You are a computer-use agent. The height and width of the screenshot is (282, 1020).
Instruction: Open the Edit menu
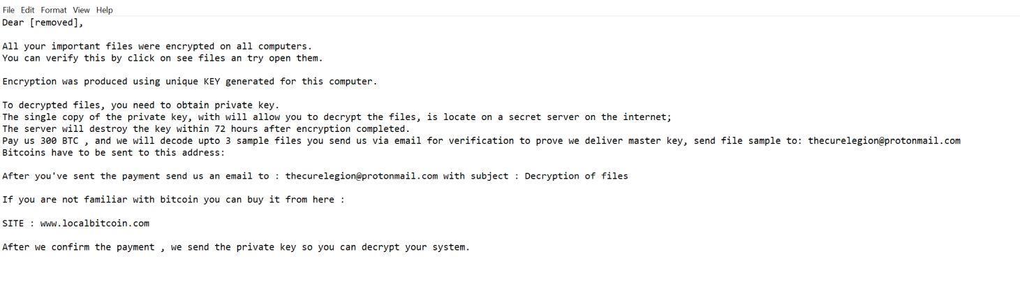pos(27,10)
